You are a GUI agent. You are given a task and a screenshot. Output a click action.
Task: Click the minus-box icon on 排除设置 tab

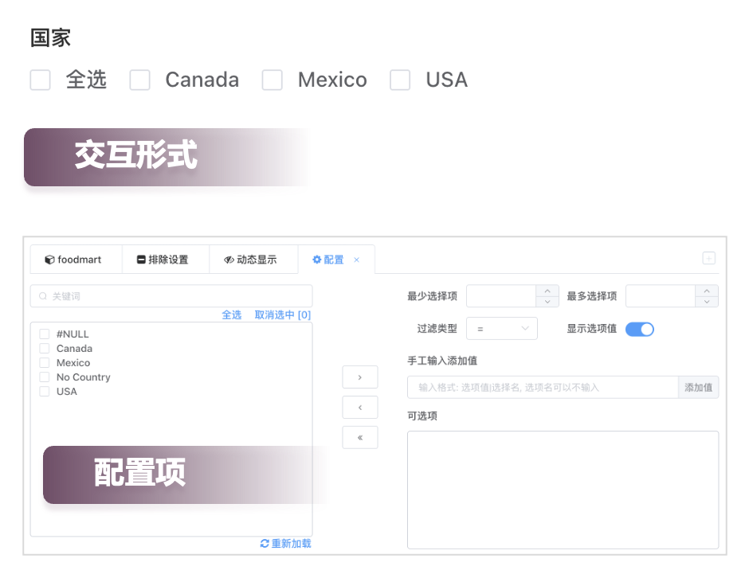pos(141,260)
